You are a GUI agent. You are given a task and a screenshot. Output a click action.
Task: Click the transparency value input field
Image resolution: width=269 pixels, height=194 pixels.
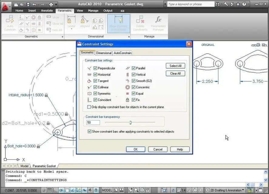tap(93, 122)
